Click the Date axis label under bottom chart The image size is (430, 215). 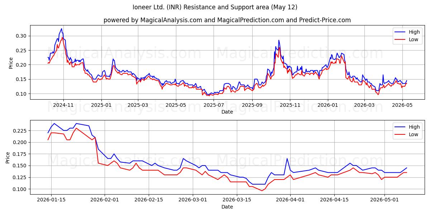227,207
